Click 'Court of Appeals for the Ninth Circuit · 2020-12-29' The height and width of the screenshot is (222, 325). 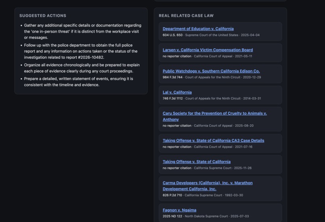tap(223, 77)
